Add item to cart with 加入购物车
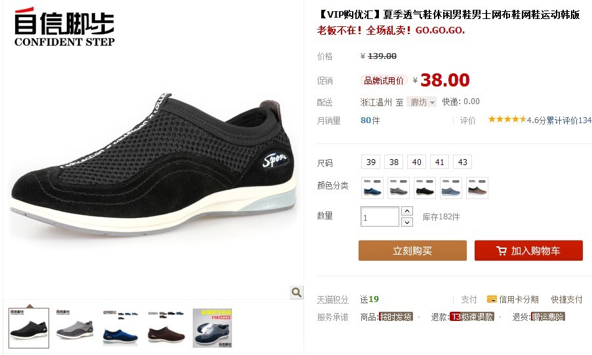The image size is (592, 355). click(x=528, y=250)
